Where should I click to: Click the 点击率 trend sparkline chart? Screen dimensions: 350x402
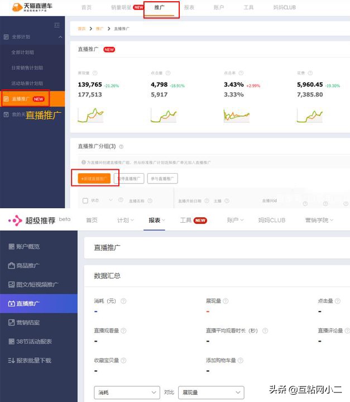pyautogui.click(x=237, y=115)
